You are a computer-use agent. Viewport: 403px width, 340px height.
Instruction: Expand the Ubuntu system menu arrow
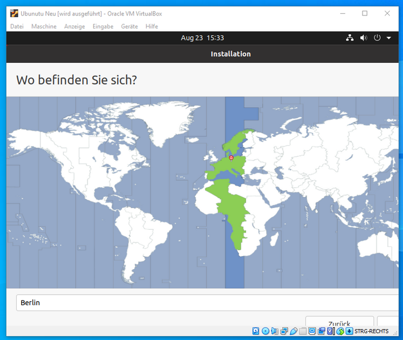click(389, 38)
